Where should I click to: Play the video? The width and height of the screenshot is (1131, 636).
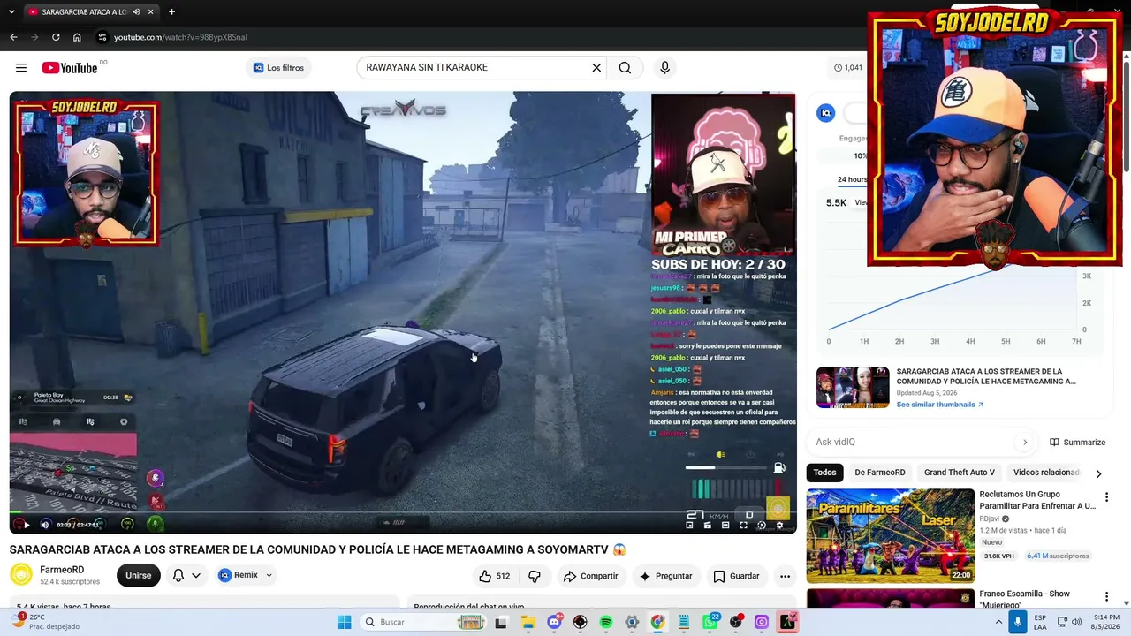click(x=26, y=525)
